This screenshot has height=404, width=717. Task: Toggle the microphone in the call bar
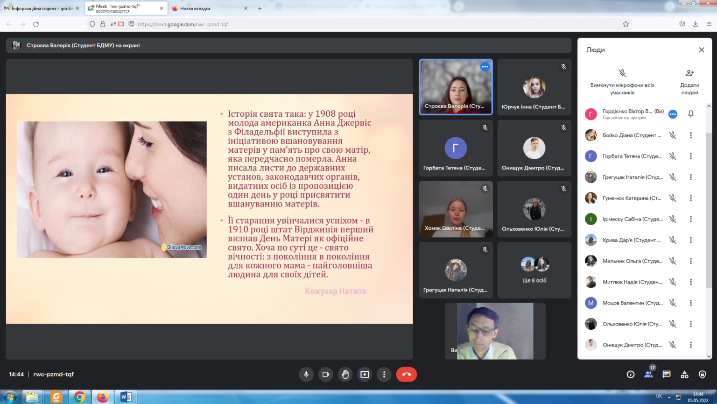(306, 374)
